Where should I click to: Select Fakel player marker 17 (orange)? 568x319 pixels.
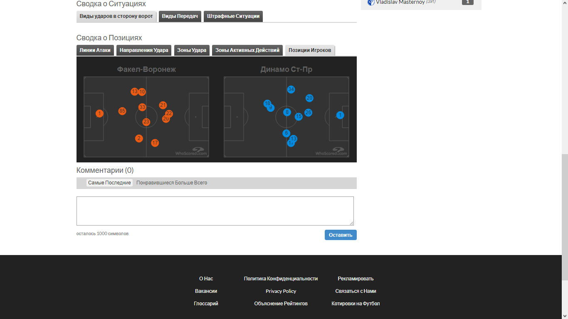(155, 143)
